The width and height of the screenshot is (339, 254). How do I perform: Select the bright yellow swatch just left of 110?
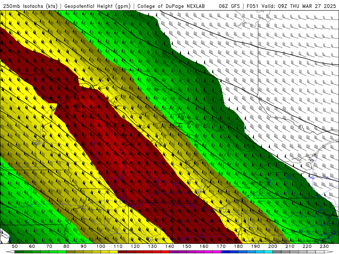(x=114, y=252)
